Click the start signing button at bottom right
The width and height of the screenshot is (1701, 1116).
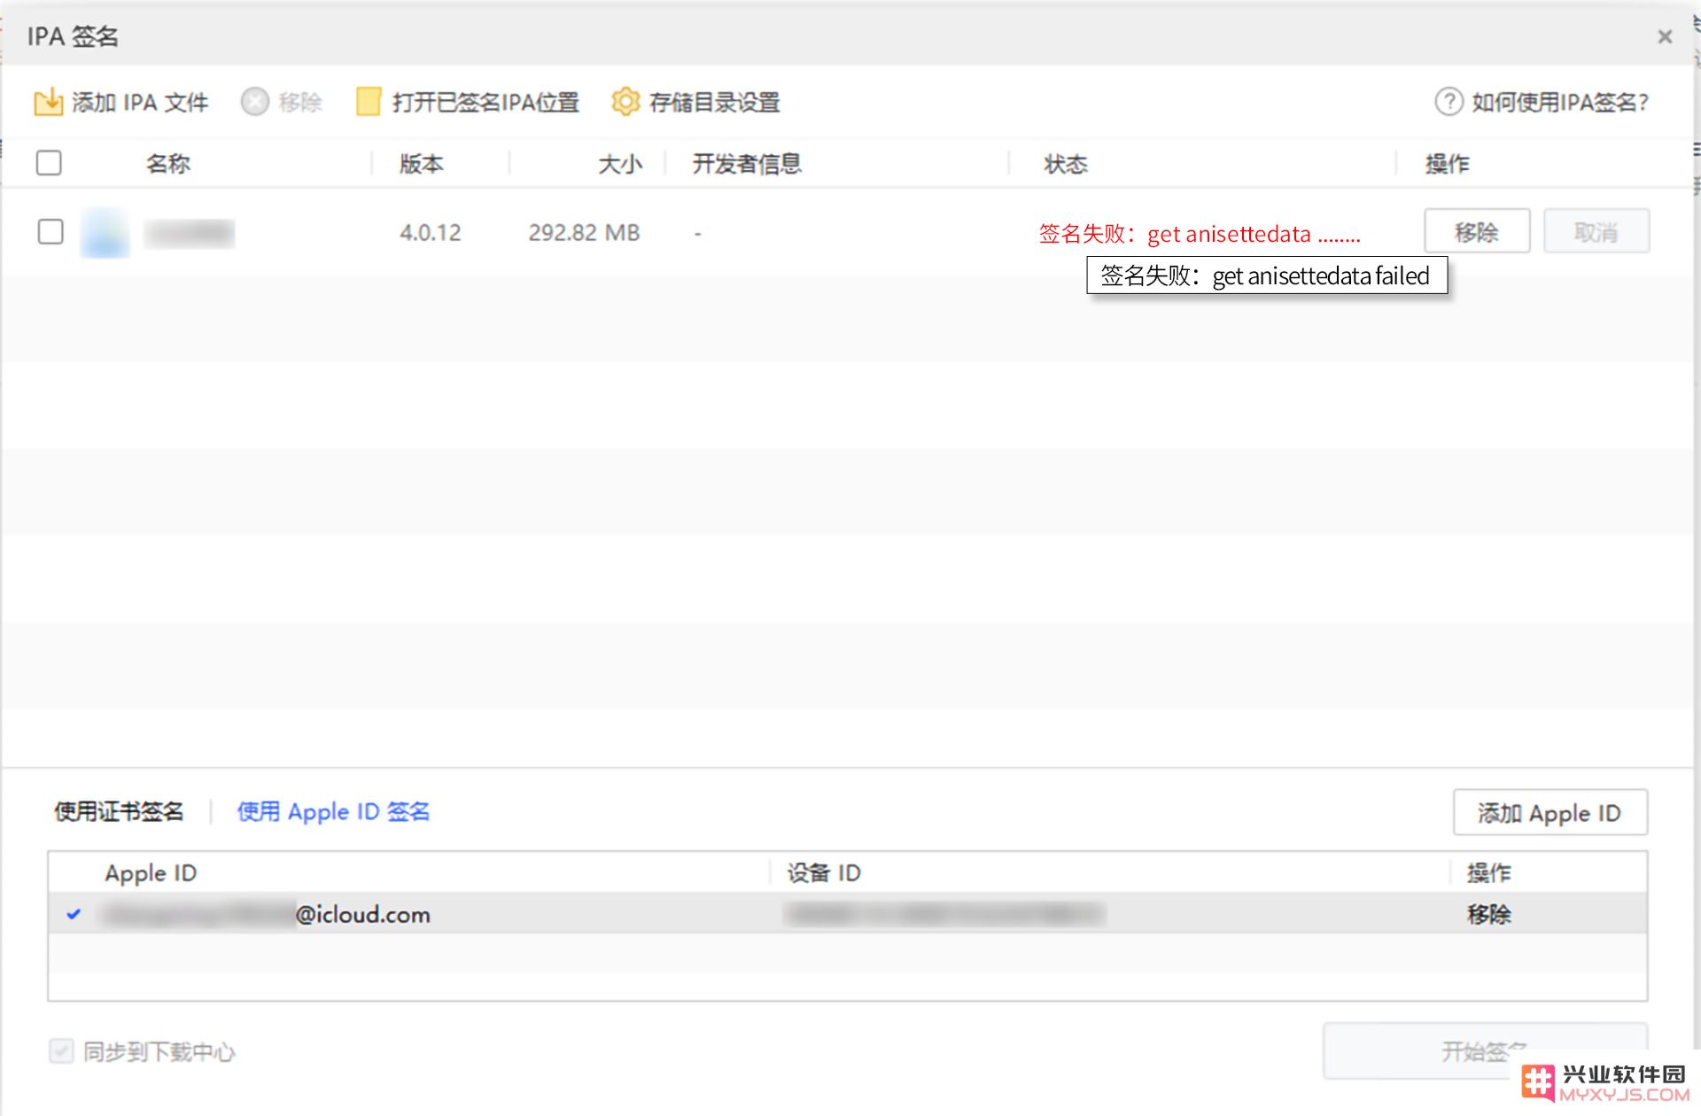(x=1485, y=1051)
